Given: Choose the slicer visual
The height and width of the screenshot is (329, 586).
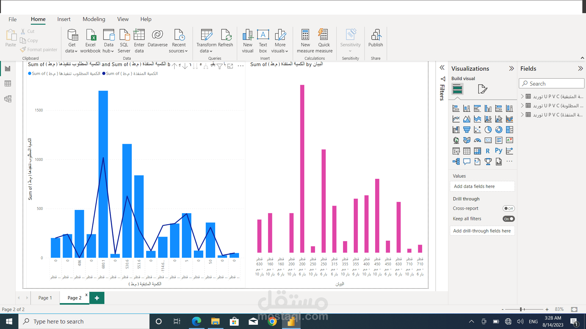Looking at the screenshot, I should 456,151.
